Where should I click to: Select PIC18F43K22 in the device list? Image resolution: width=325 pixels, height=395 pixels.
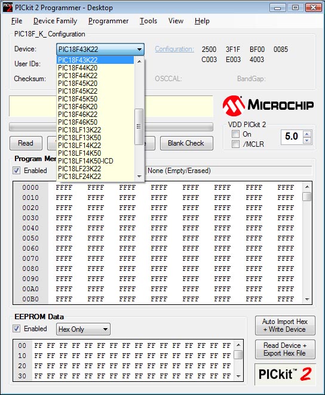(x=96, y=60)
